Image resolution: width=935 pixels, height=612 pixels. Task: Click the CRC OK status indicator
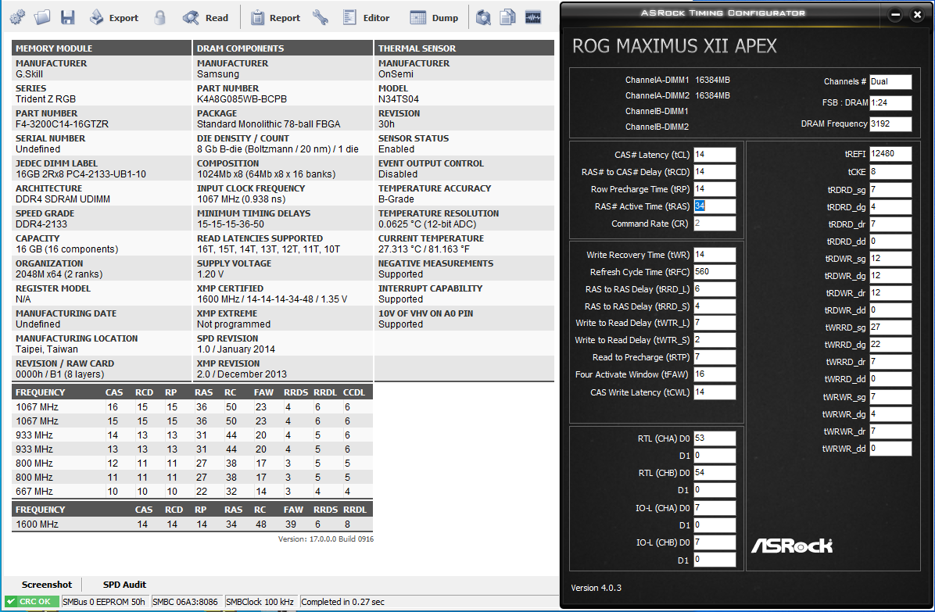(x=31, y=602)
